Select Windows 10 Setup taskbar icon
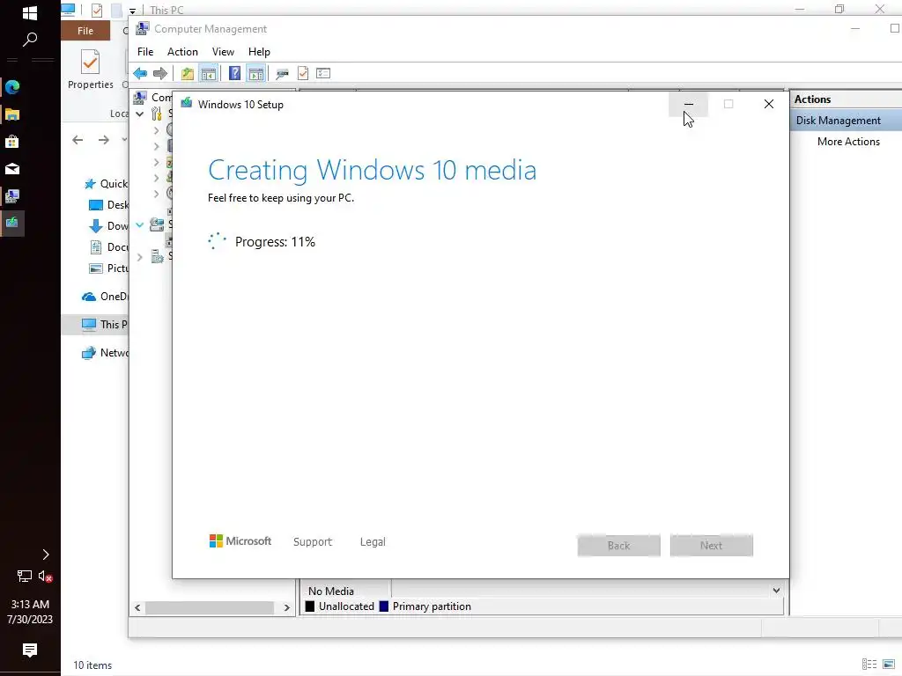Screen dimensions: 902x676 pos(12,223)
